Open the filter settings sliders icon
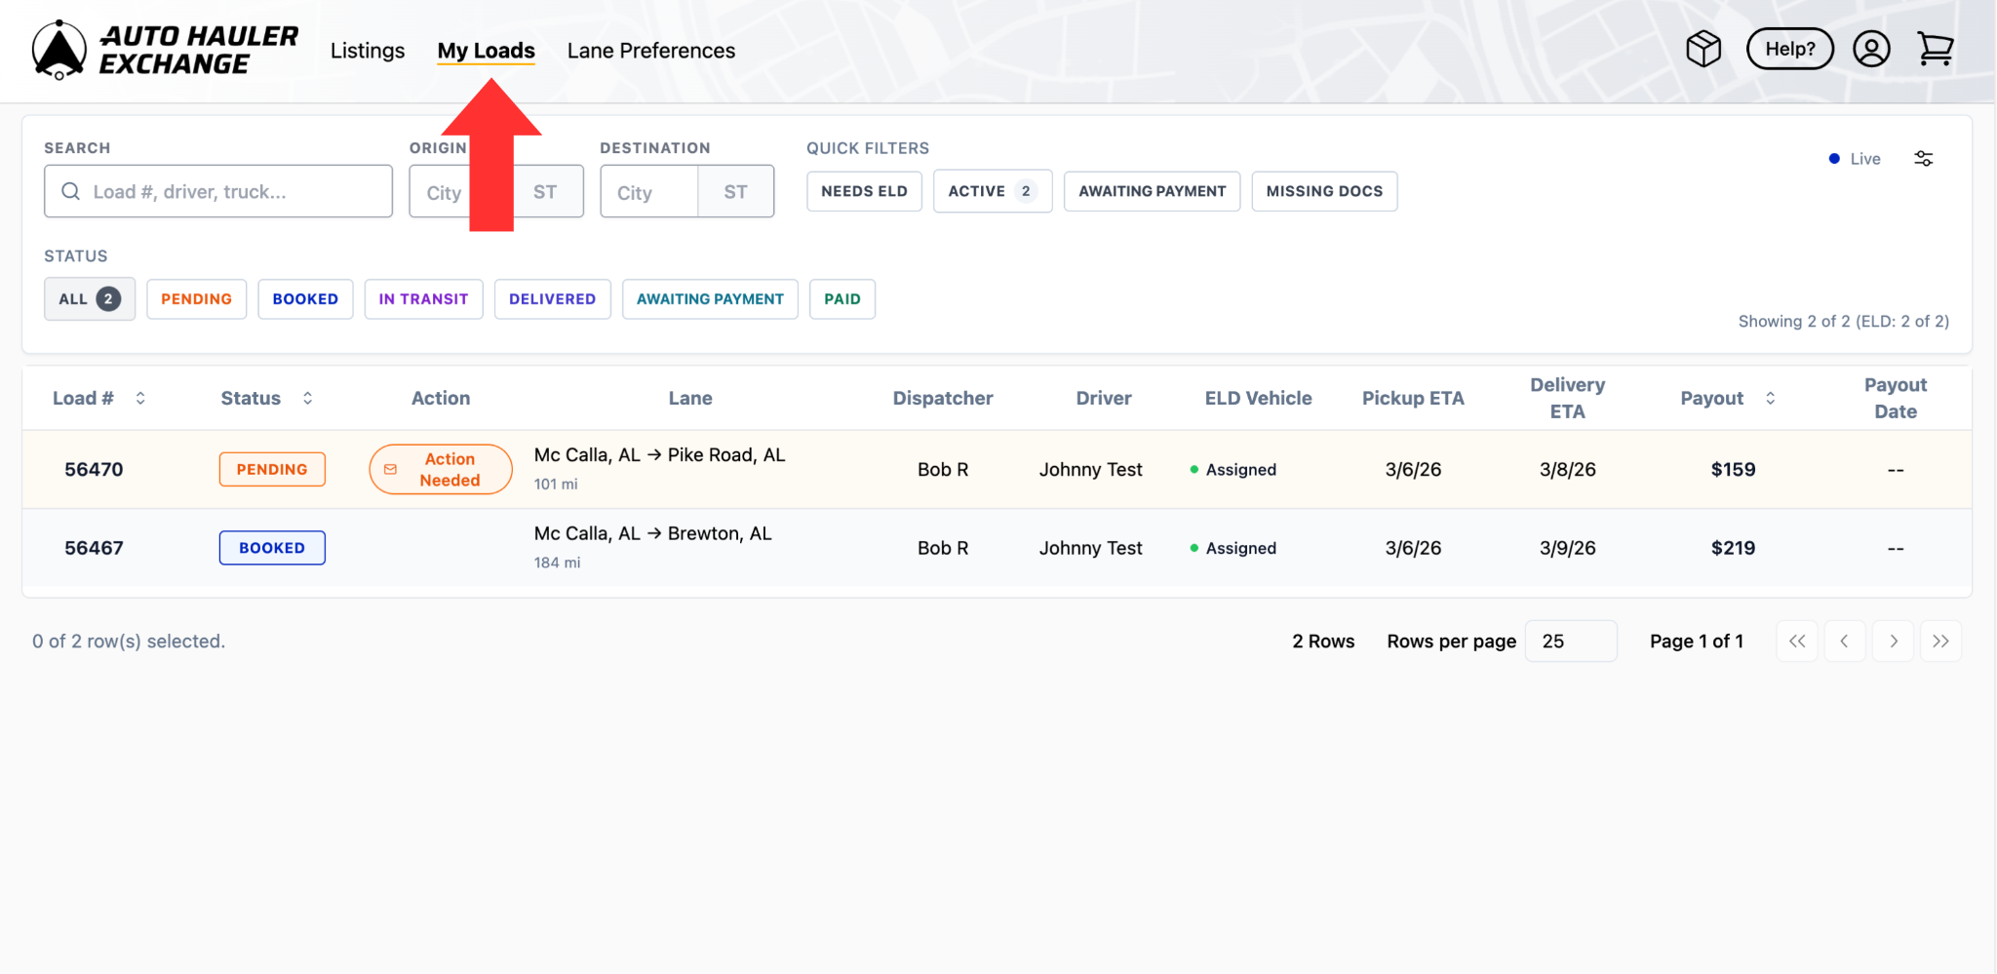Viewport: 1997px width, 974px height. point(1923,159)
